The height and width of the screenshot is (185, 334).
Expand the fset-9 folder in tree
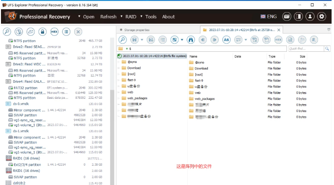tap(119, 80)
